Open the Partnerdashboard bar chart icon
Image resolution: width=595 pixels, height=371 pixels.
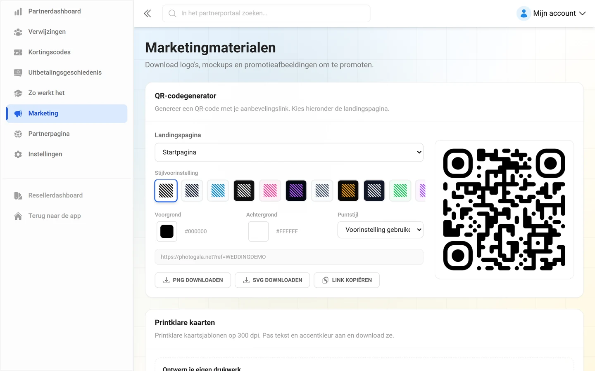pyautogui.click(x=18, y=12)
